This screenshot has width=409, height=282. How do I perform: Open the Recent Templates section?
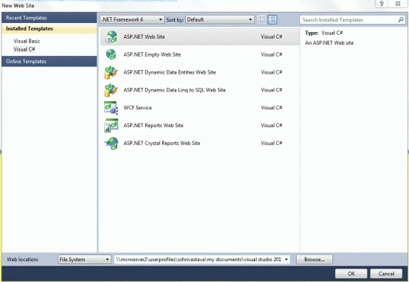[x=49, y=18]
